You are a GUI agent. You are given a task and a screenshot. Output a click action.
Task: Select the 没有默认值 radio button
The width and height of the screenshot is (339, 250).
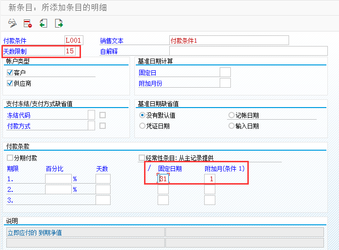(x=142, y=115)
